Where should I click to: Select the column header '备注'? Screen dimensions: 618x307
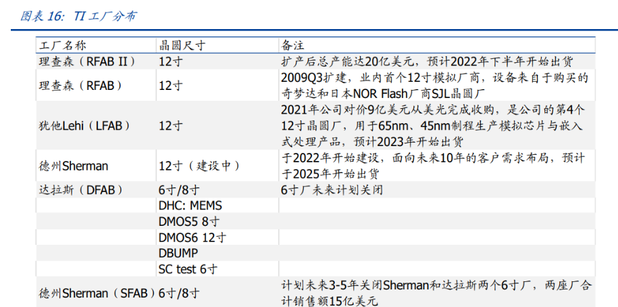pyautogui.click(x=292, y=45)
